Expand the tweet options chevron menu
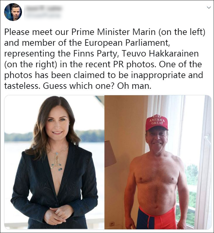 click(x=209, y=8)
